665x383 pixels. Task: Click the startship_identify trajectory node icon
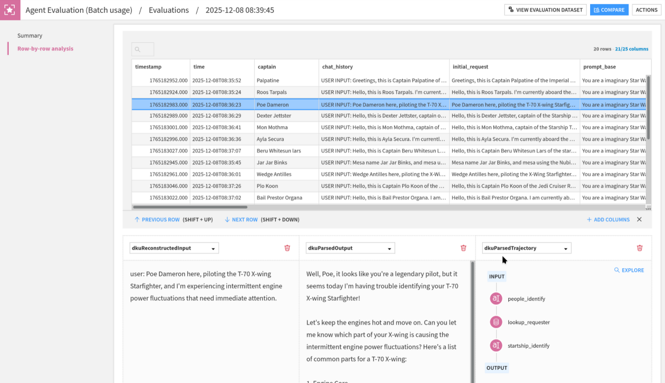496,345
